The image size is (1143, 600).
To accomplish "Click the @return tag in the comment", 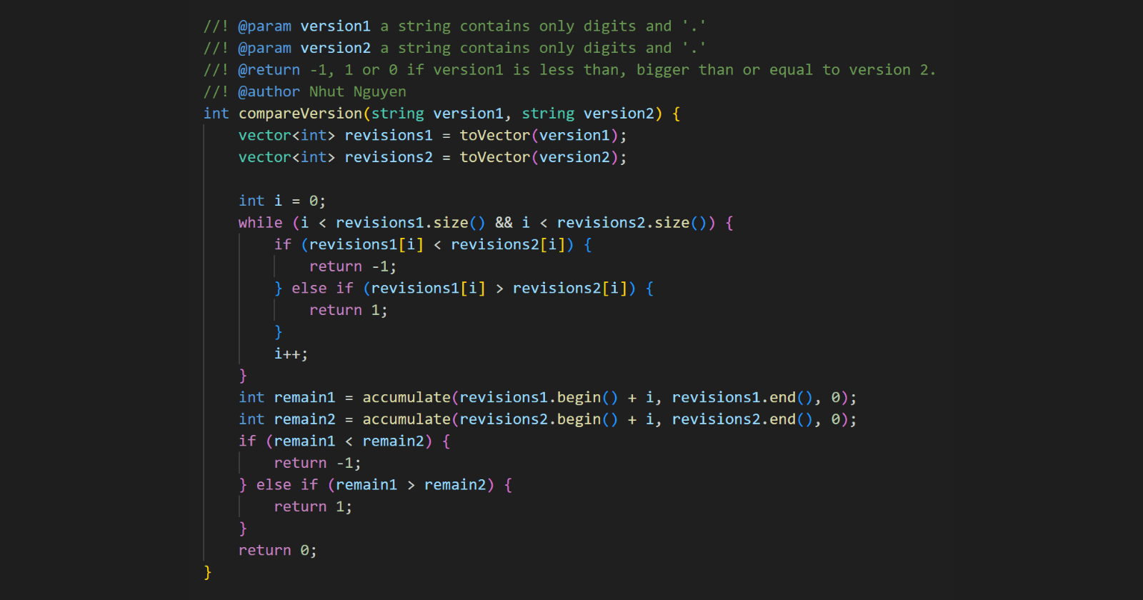I will tap(269, 70).
